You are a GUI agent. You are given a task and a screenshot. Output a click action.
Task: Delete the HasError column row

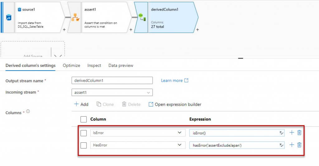tap(299, 145)
